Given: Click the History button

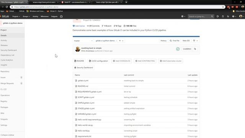Looking at the screenshot, I should pos(163,41).
